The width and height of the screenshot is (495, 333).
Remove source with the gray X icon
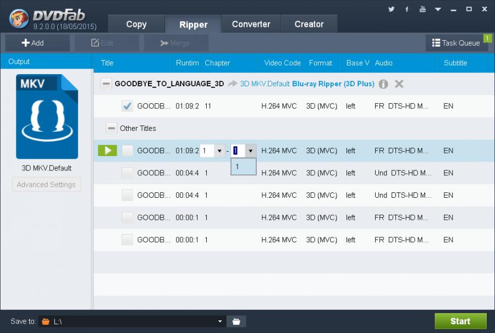(x=399, y=84)
